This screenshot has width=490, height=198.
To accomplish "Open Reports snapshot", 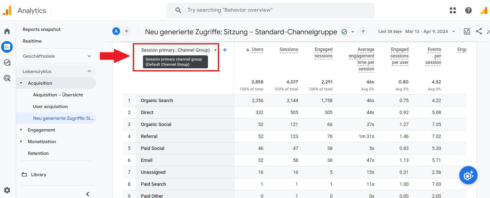I will click(42, 29).
